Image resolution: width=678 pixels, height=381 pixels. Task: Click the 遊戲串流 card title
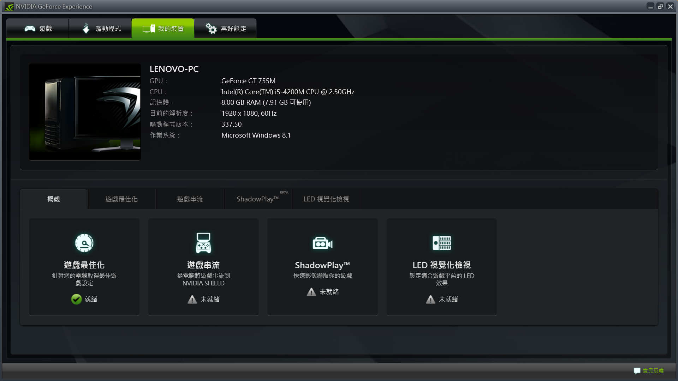[x=203, y=265]
